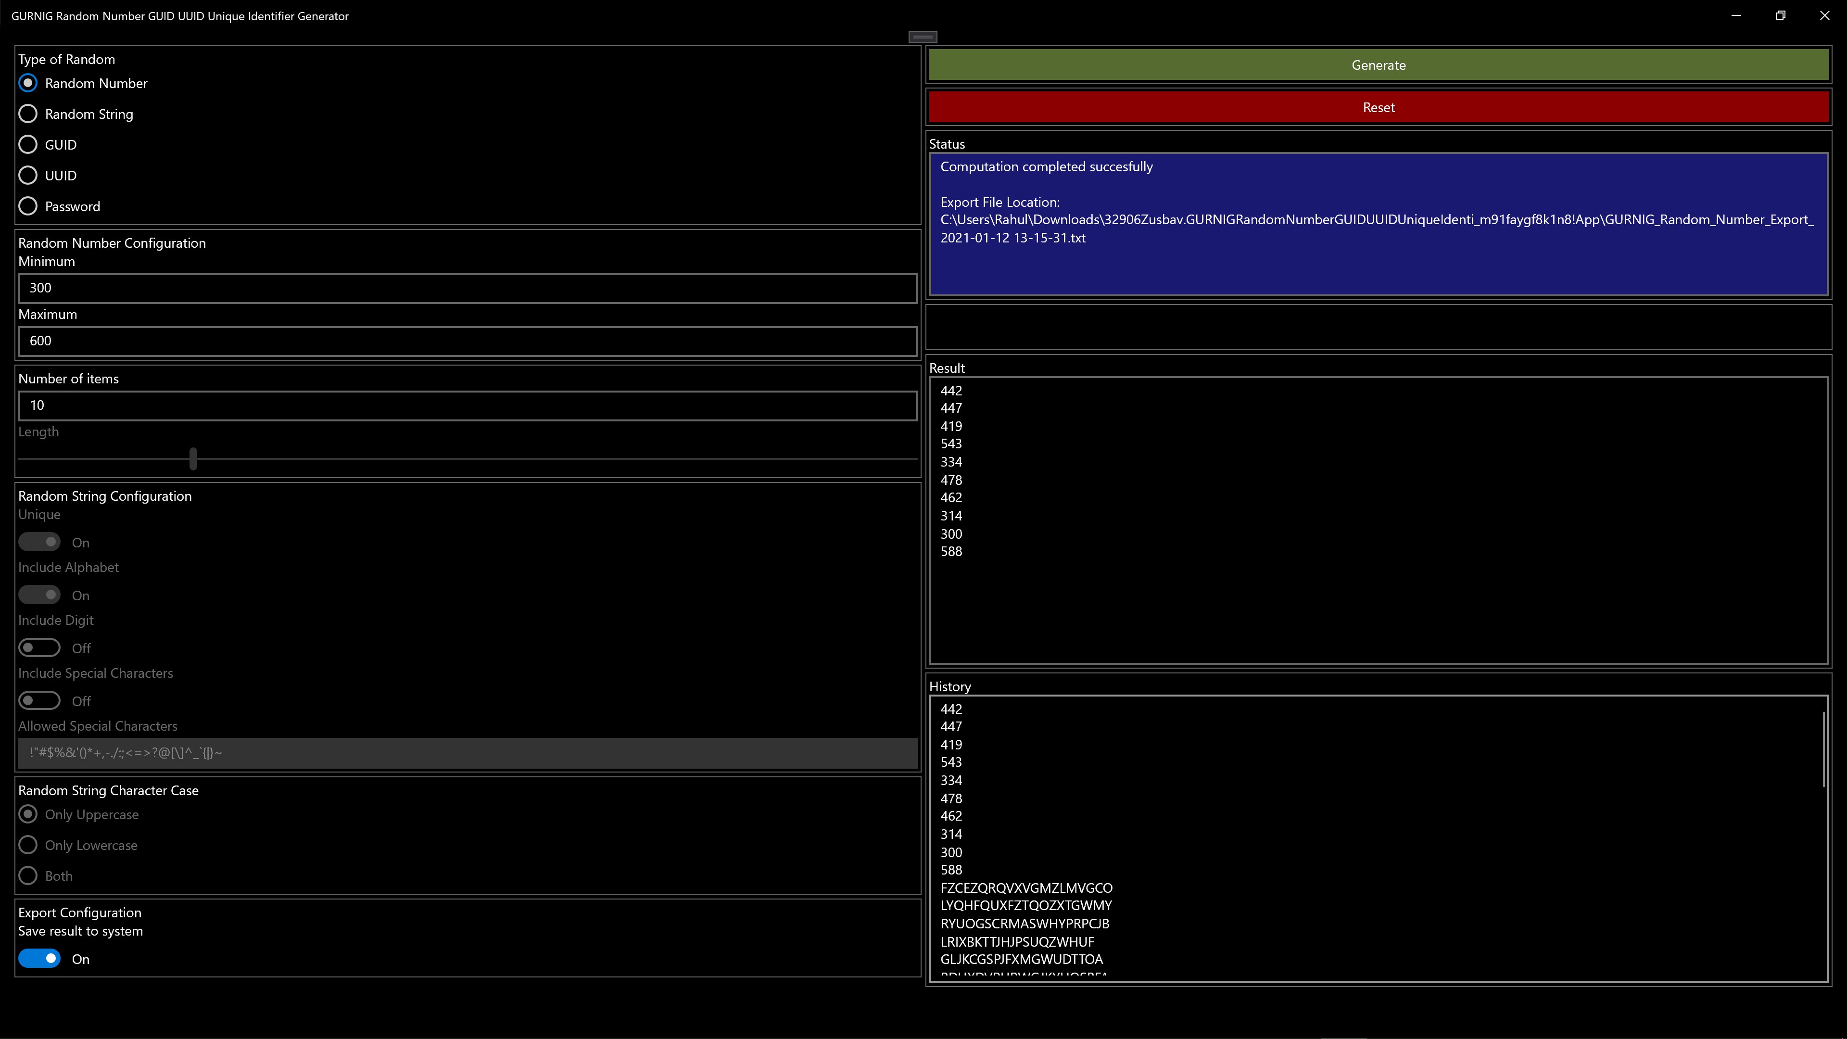Click the Number of items field
The height and width of the screenshot is (1039, 1847).
coord(467,406)
